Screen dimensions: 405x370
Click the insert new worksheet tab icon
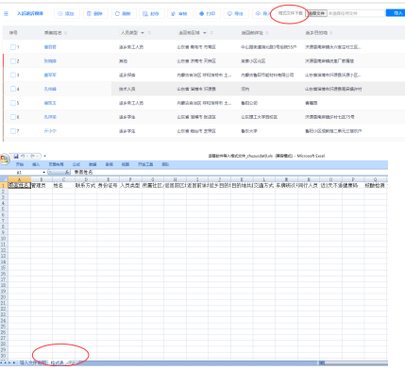[72, 362]
